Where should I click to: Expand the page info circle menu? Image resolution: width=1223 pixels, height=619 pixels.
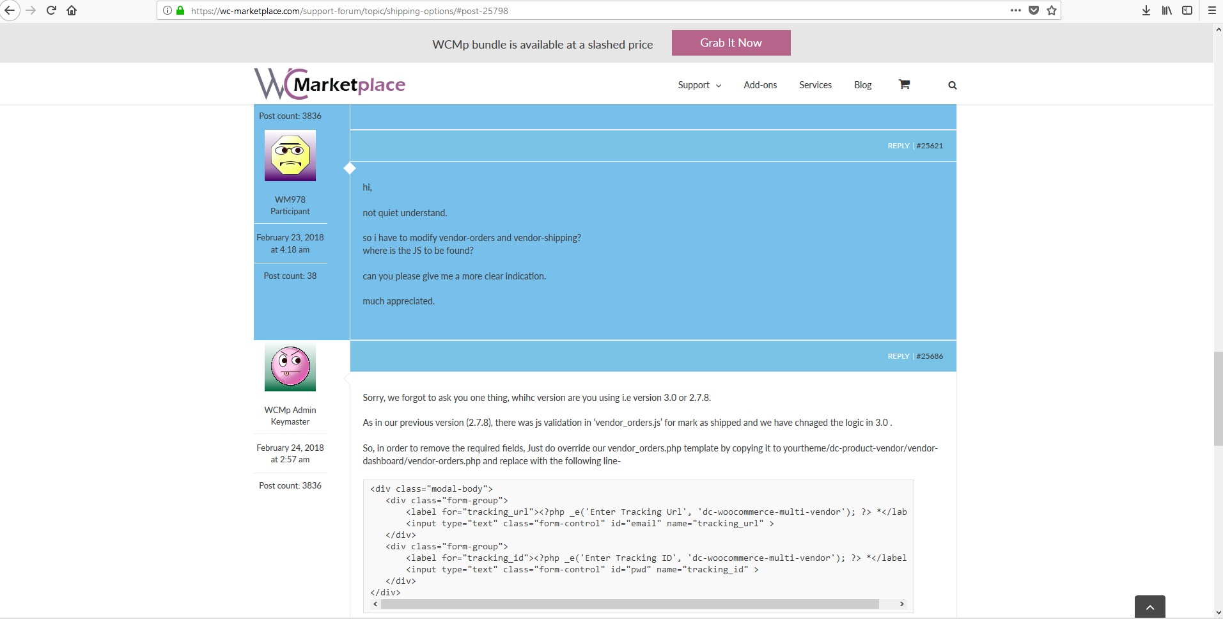(x=167, y=10)
